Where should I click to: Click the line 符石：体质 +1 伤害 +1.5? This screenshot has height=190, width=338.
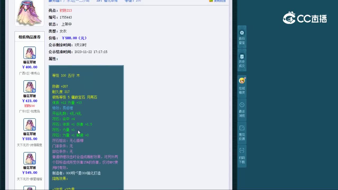[72, 124]
